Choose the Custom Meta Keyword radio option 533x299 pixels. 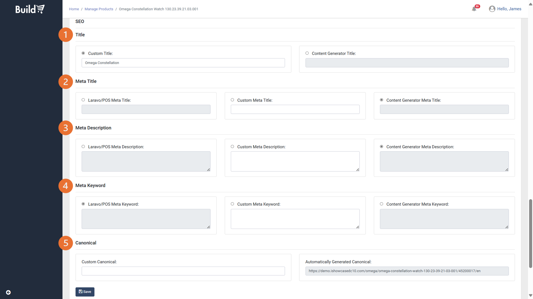click(x=232, y=204)
